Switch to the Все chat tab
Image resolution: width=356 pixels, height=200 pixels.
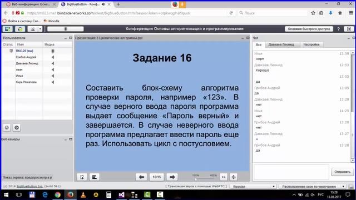259,44
